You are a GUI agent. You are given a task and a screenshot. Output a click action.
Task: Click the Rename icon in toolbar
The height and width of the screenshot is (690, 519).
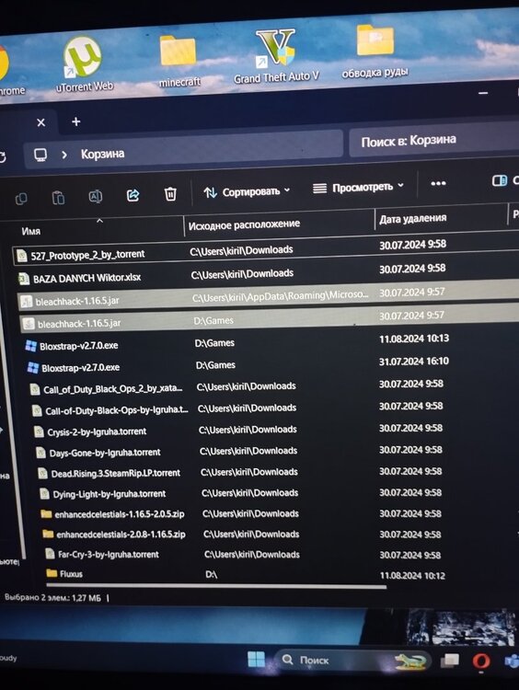coord(96,196)
